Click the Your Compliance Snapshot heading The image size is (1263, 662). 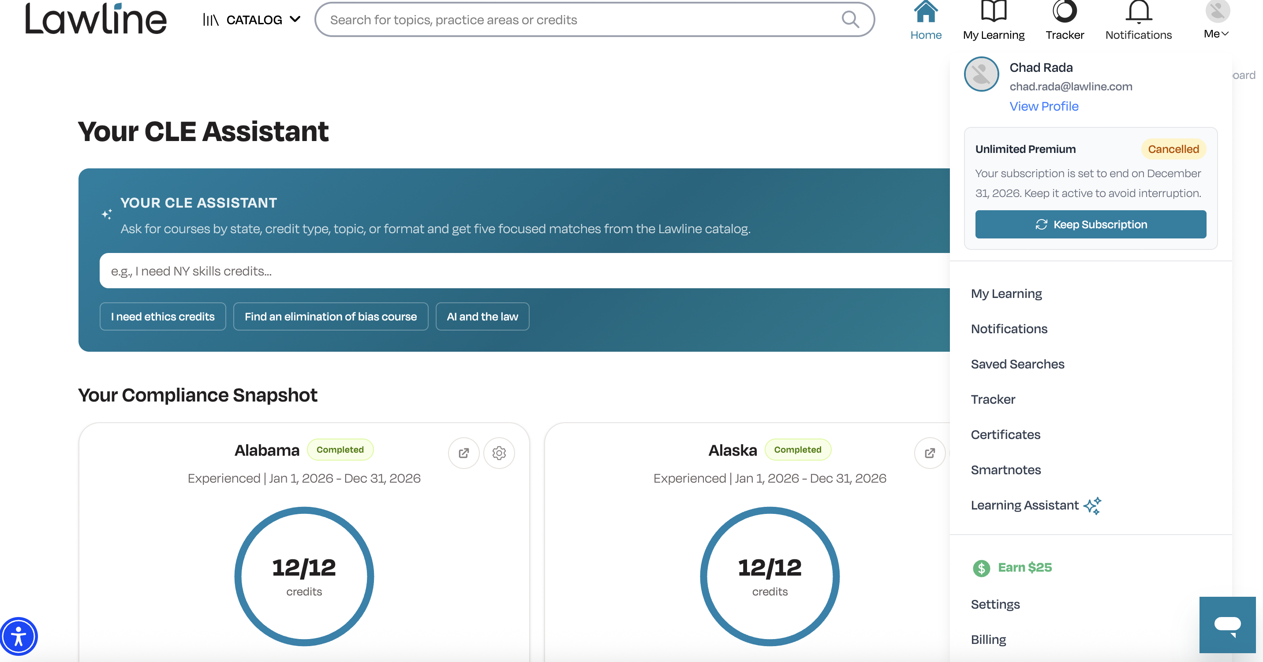coord(198,395)
